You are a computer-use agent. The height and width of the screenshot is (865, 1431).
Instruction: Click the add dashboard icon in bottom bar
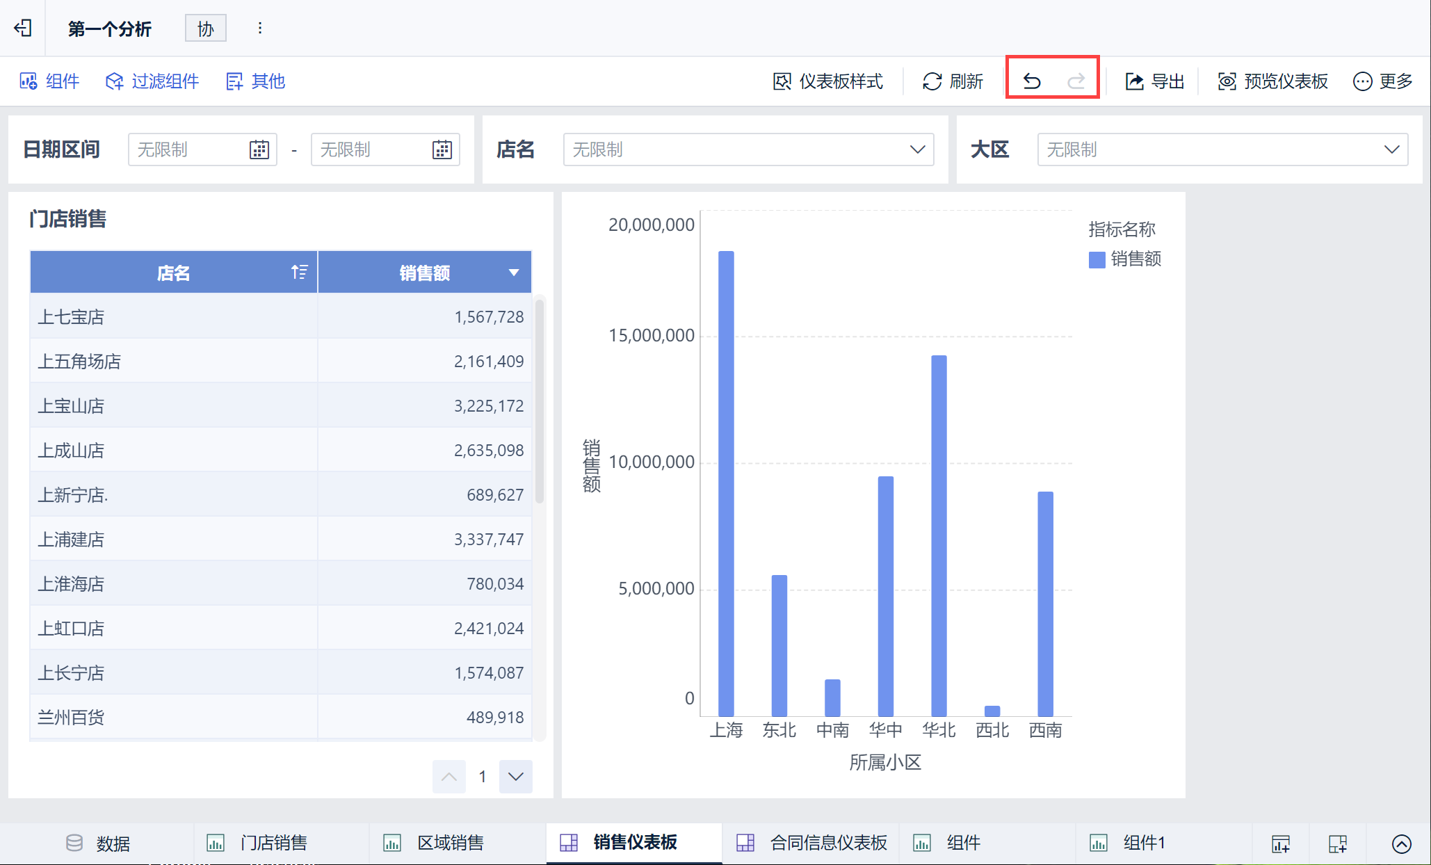1337,843
